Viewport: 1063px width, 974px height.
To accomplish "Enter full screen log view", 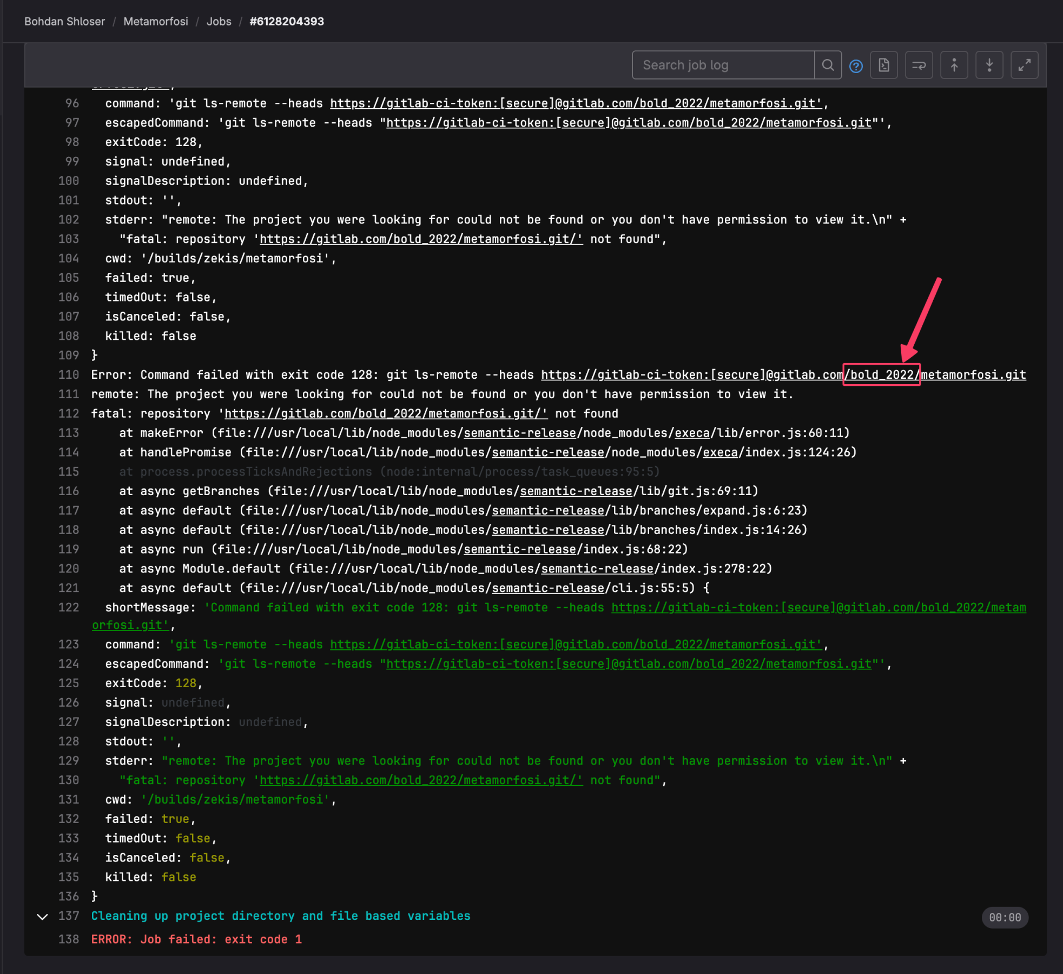I will [x=1025, y=65].
